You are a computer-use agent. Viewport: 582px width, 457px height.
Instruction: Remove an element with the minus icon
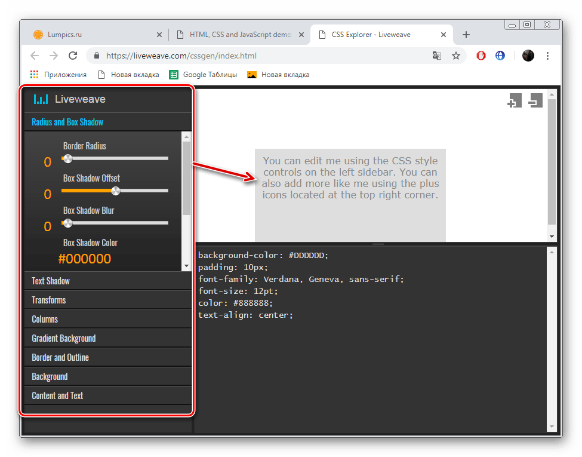click(535, 100)
